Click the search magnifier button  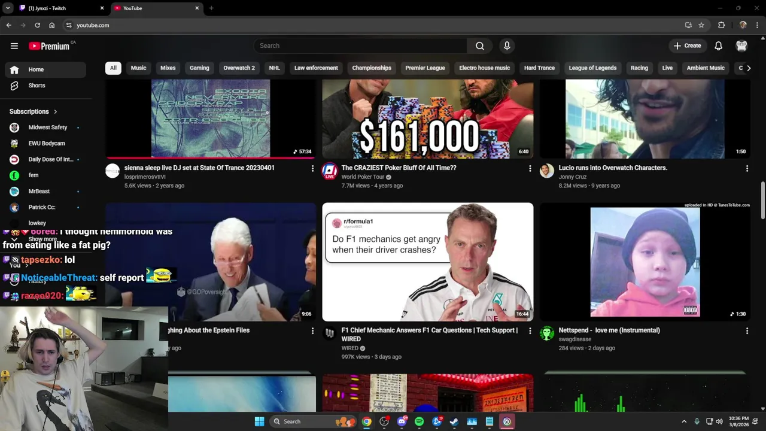(x=480, y=45)
